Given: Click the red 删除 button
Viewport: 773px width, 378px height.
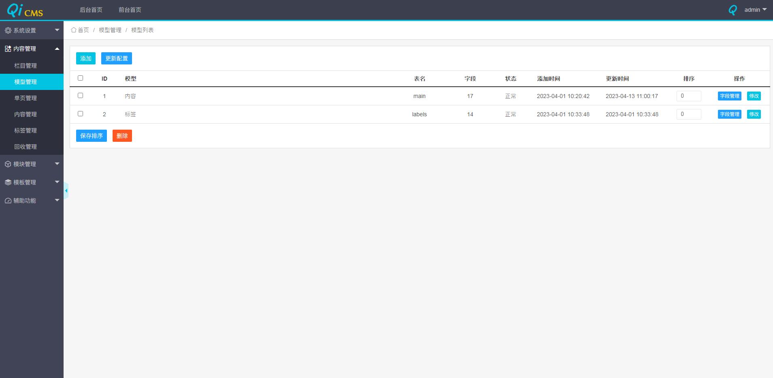Looking at the screenshot, I should (122, 136).
